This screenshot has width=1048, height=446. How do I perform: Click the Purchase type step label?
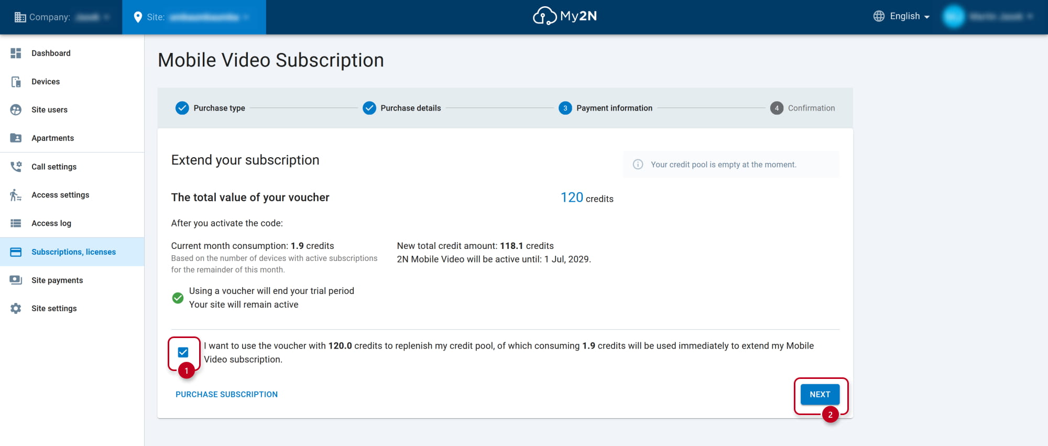point(219,108)
